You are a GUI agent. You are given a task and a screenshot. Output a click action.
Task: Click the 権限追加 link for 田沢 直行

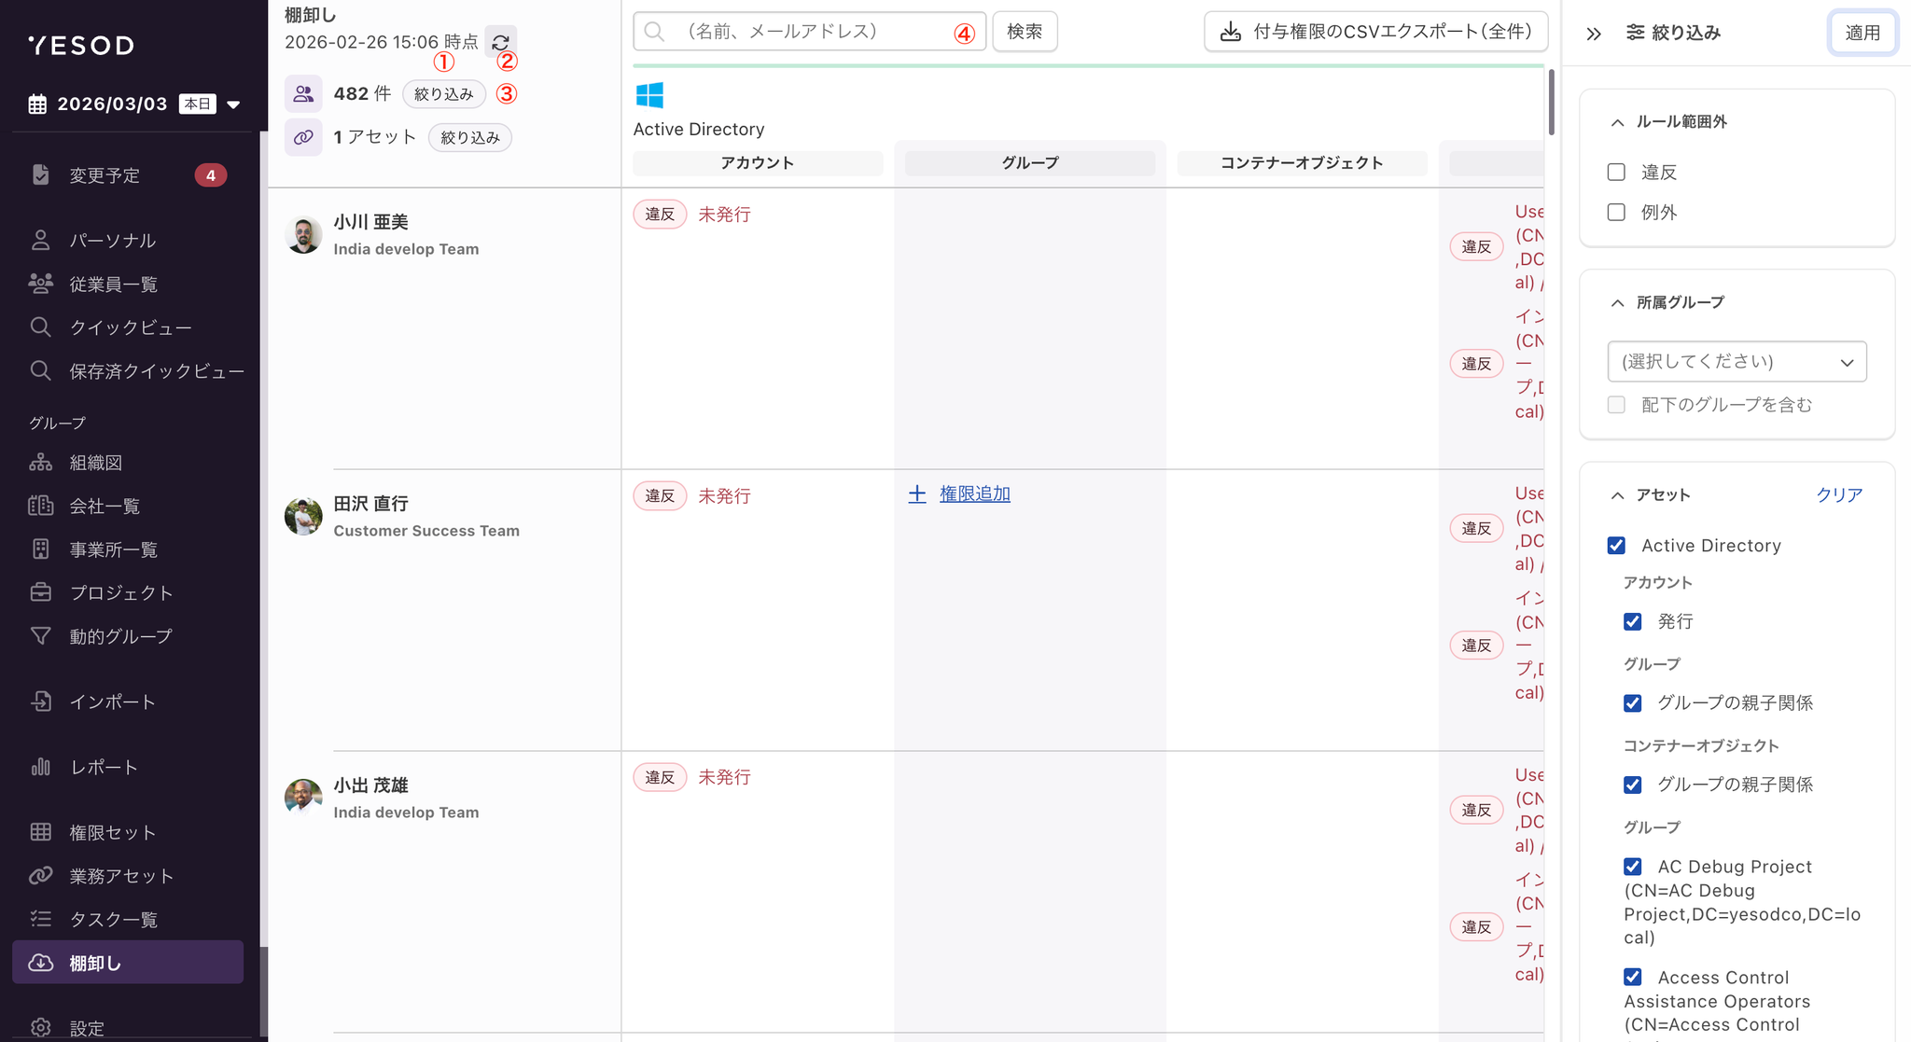973,494
